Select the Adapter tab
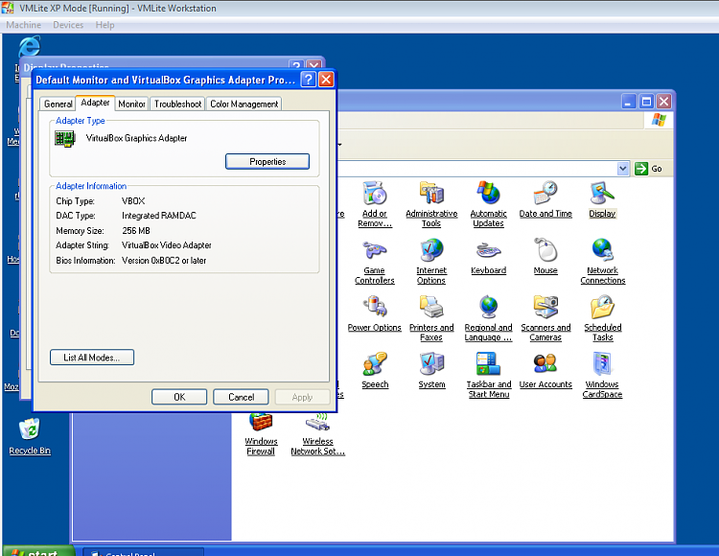Viewport: 719px width, 556px height. point(95,103)
